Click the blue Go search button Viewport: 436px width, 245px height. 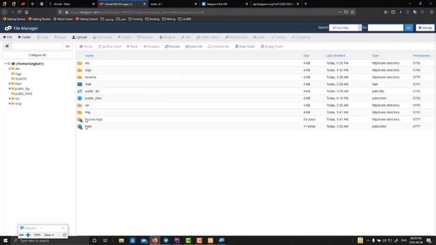(x=409, y=28)
